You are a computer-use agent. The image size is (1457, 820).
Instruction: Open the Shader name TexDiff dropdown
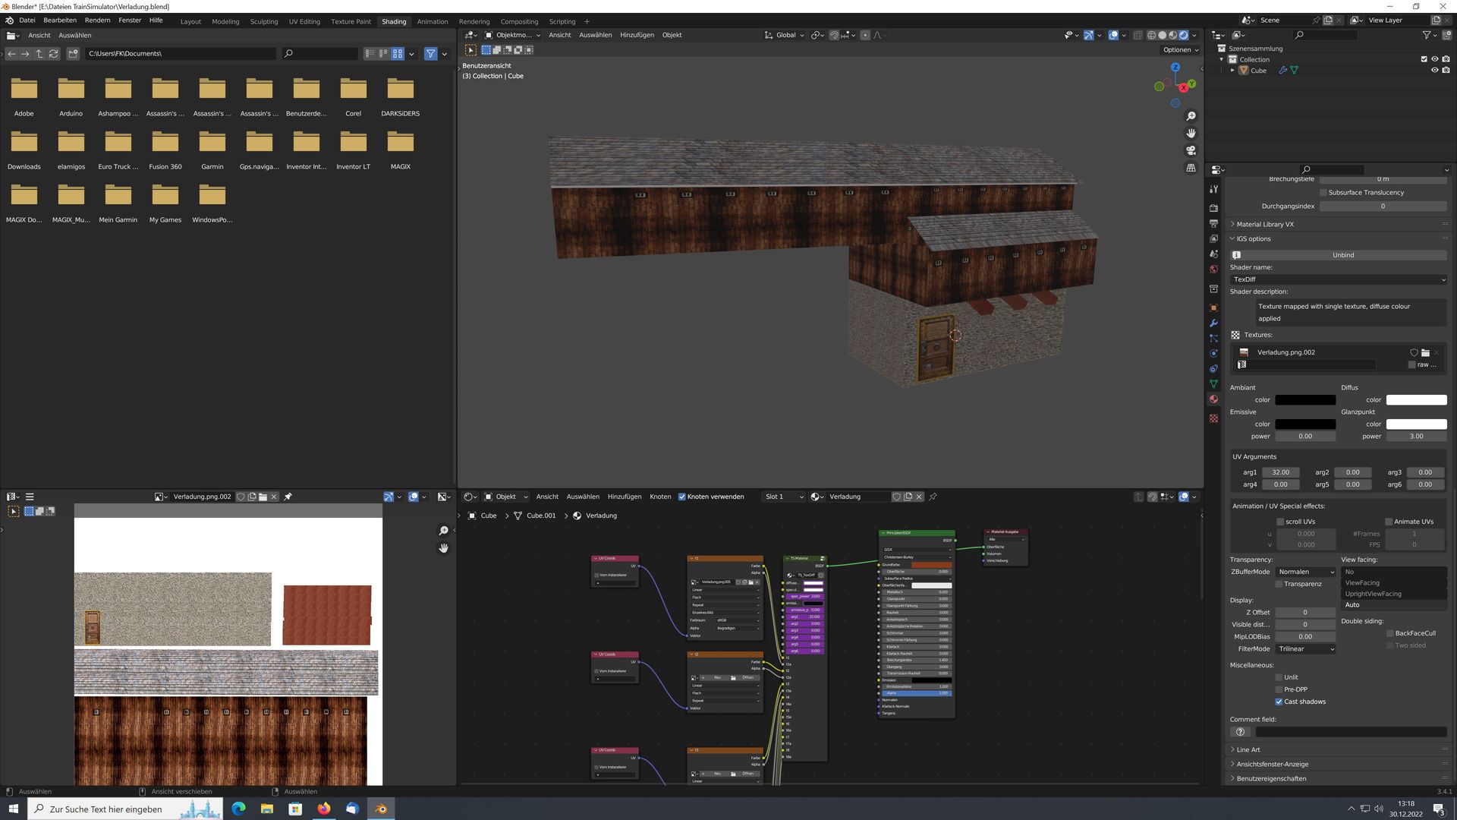[1338, 279]
